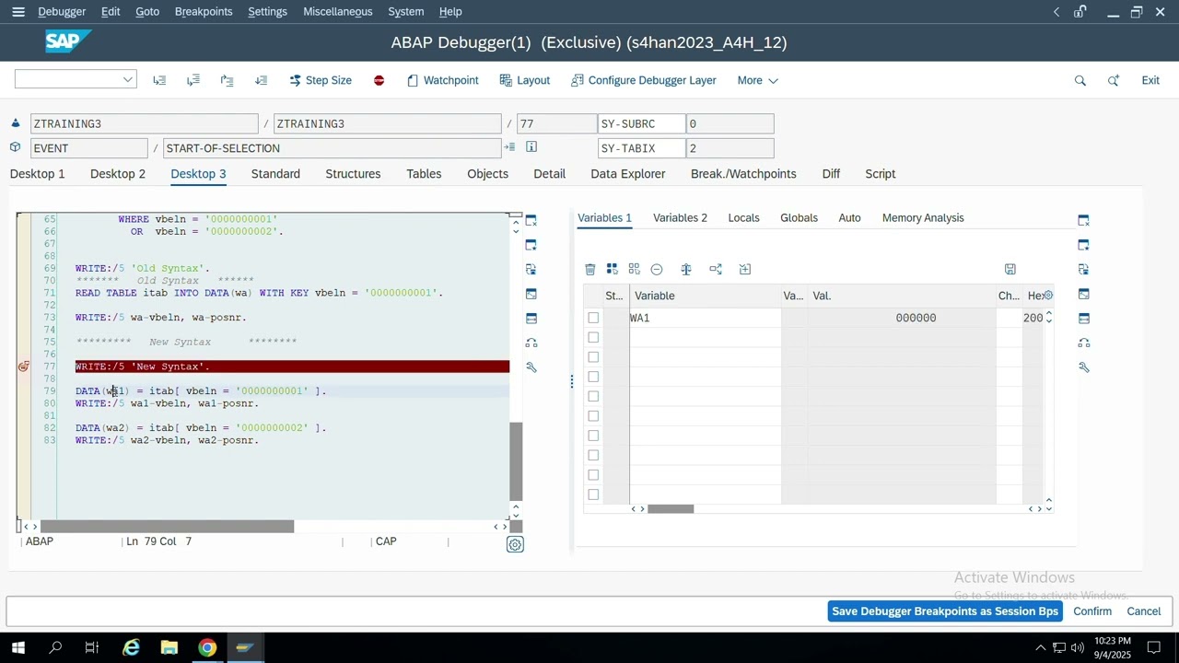
Task: Tick the checkbox for the WA1 row
Action: click(x=593, y=318)
